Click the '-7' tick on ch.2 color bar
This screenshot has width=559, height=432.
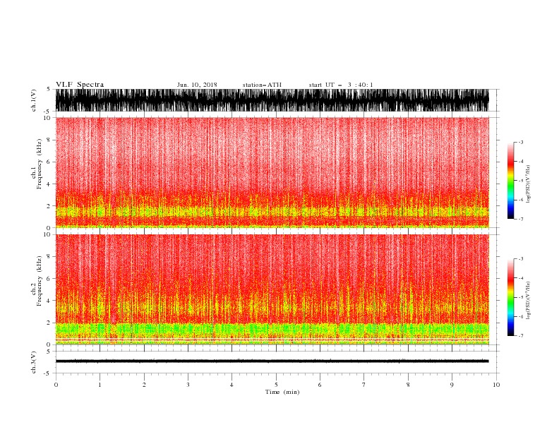521,336
